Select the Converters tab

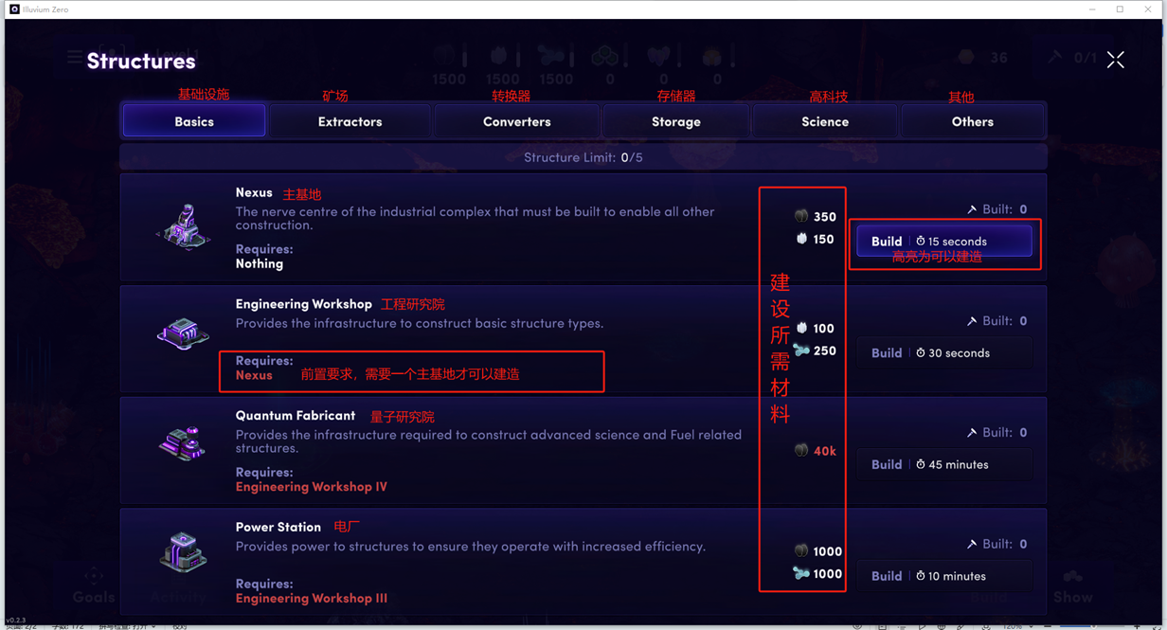click(516, 121)
